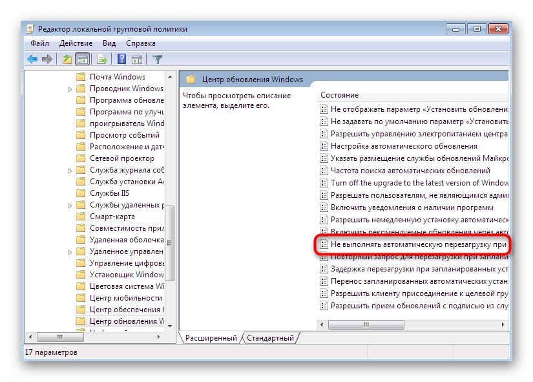Click the policy editor icon in the title bar
Screen dimensions: 533x382
click(30, 29)
